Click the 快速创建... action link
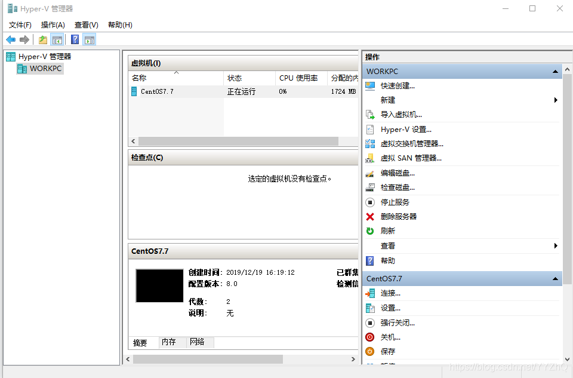 tap(398, 86)
